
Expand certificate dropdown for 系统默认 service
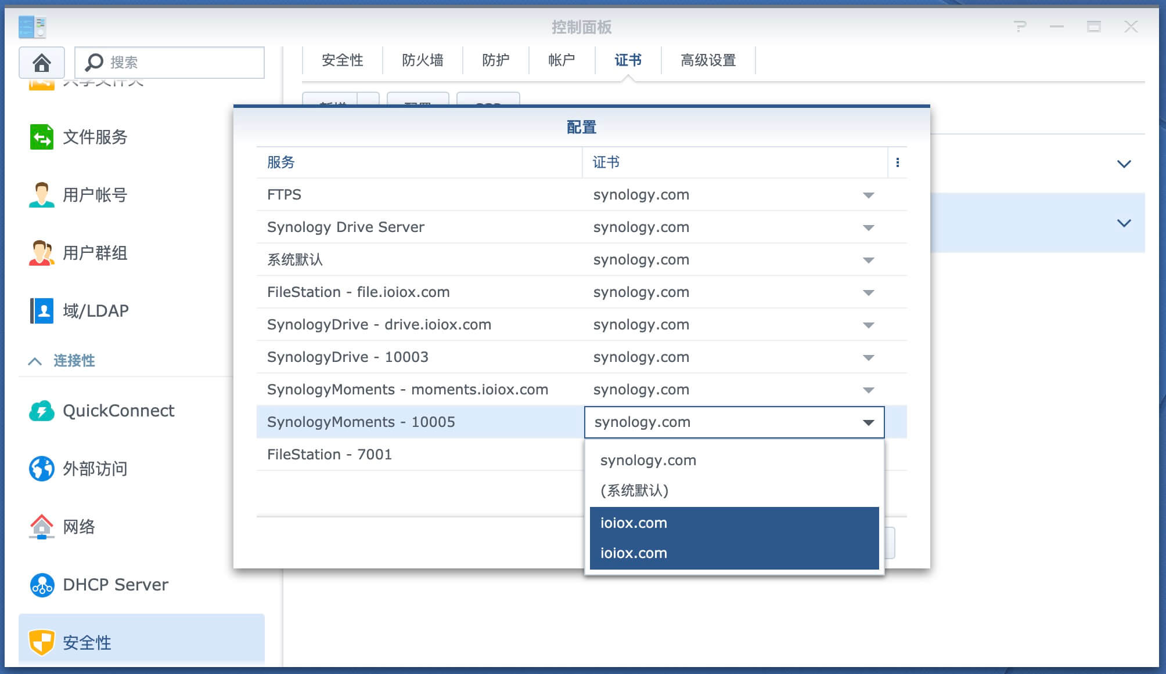click(x=868, y=260)
